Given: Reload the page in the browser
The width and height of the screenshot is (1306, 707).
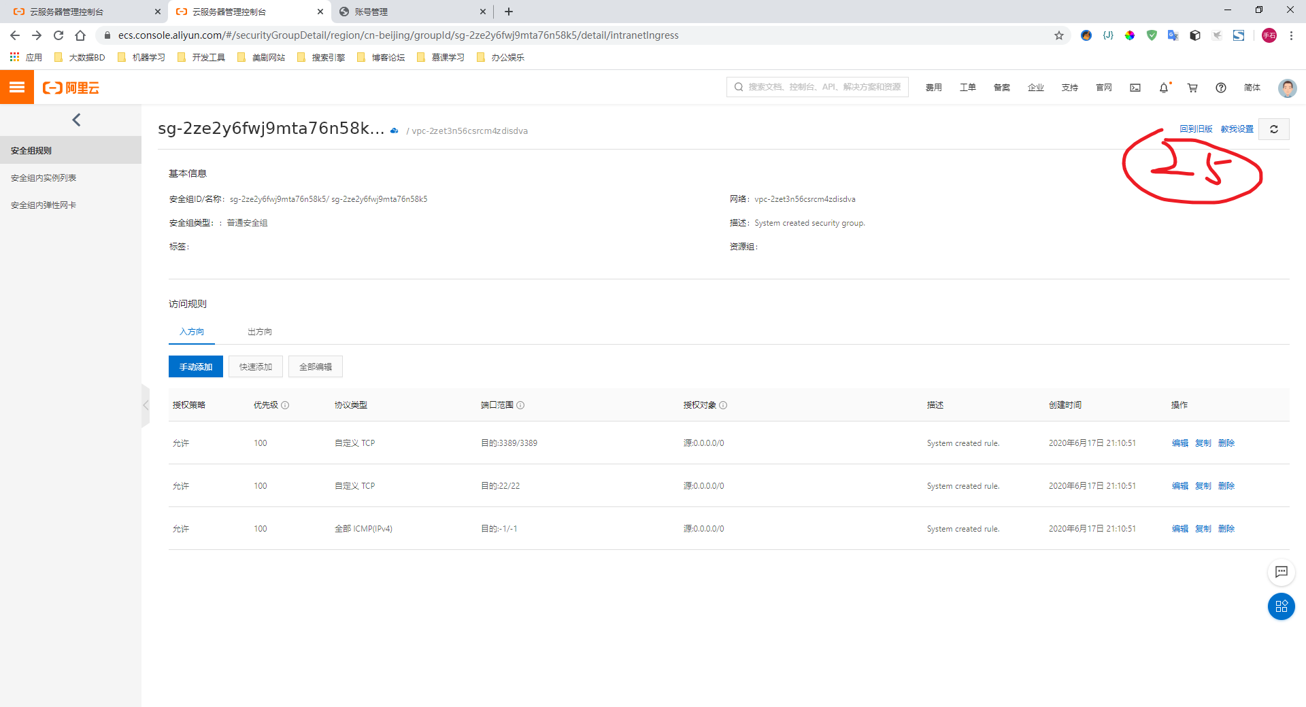Looking at the screenshot, I should click(x=58, y=35).
